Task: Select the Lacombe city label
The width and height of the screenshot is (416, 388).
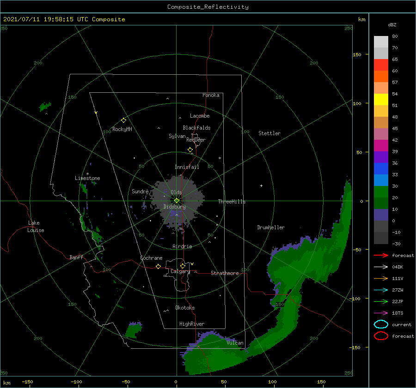Action: [200, 116]
